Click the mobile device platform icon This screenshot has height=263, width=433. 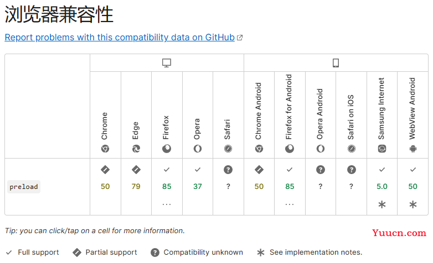pos(336,63)
